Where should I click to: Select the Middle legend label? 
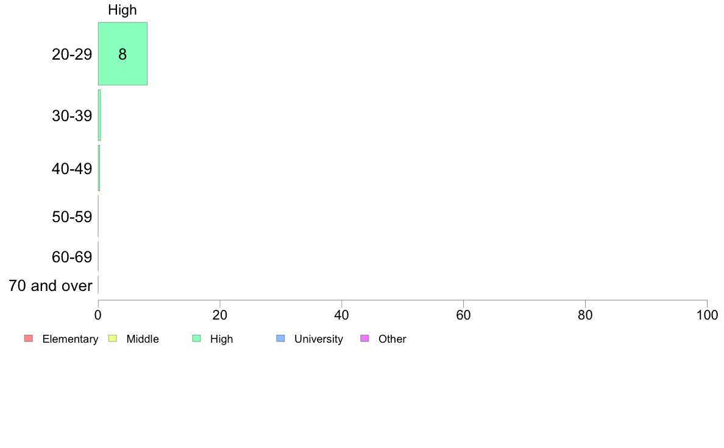(143, 339)
